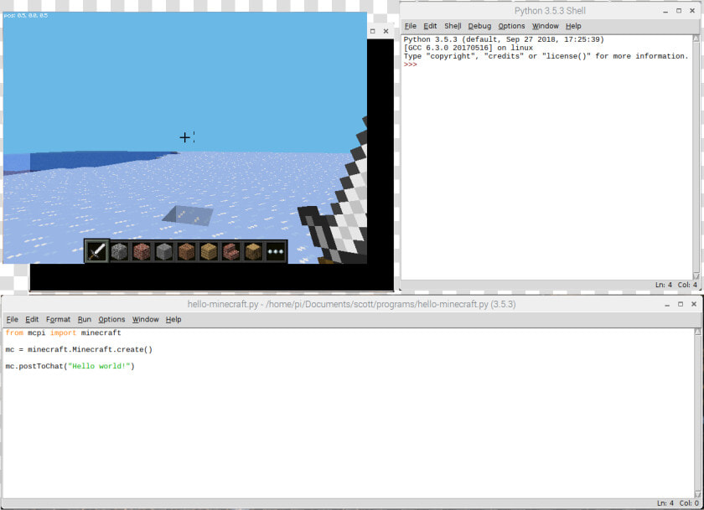Open Shell menu in Python Shell window
This screenshot has height=510, width=704.
(x=453, y=26)
